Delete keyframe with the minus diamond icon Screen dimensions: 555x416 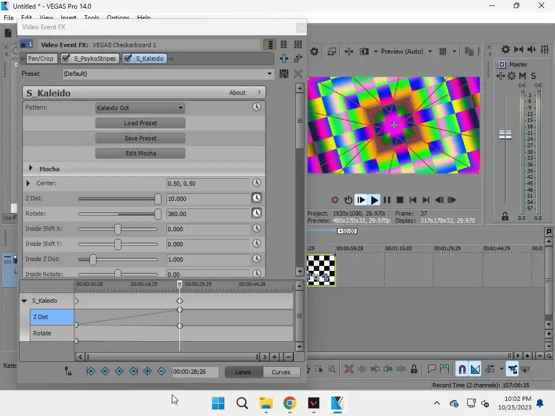click(x=162, y=371)
